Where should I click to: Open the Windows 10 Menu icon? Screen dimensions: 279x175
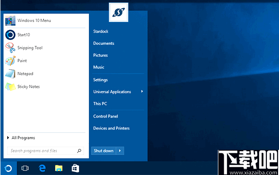pyautogui.click(x=10, y=21)
